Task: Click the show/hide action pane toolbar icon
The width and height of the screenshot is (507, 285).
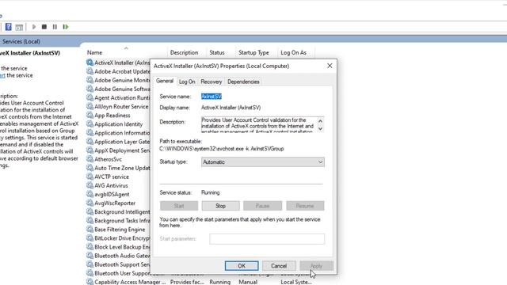Action: 19,27
